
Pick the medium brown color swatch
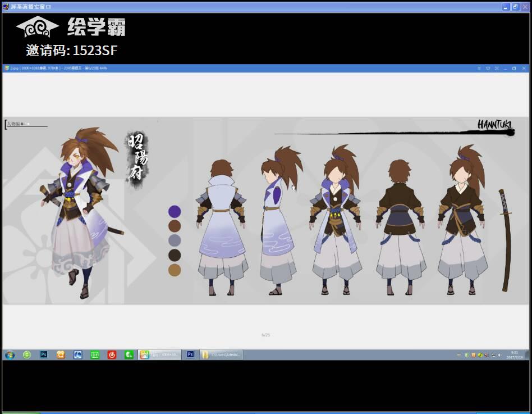coord(175,226)
